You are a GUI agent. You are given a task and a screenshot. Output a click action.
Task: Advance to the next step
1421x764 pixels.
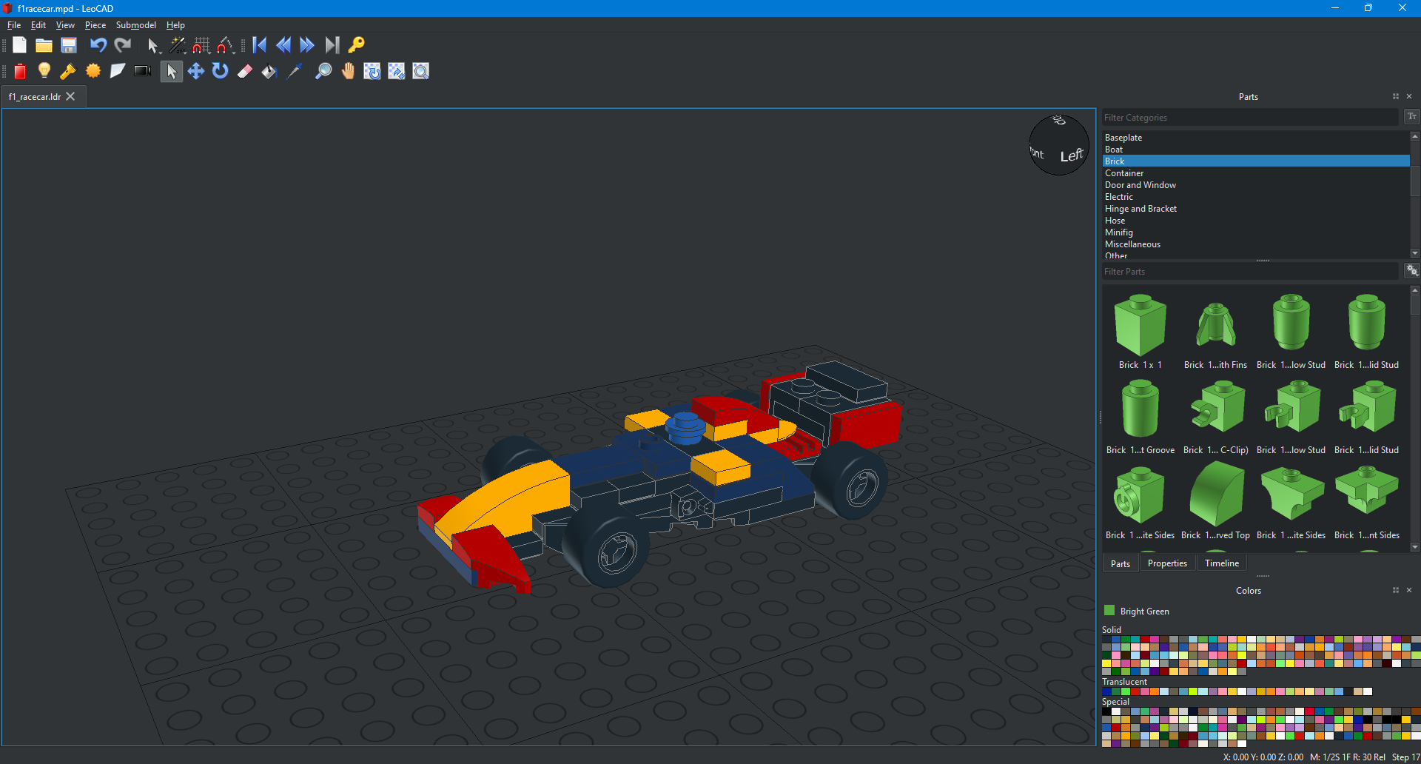(307, 45)
